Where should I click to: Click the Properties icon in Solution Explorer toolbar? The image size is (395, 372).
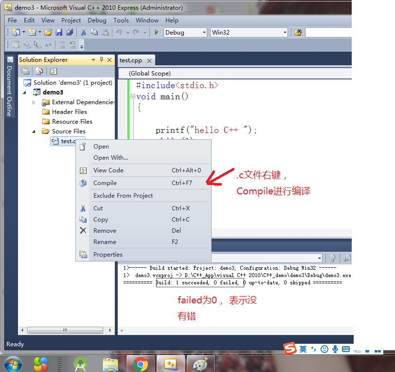(x=25, y=71)
